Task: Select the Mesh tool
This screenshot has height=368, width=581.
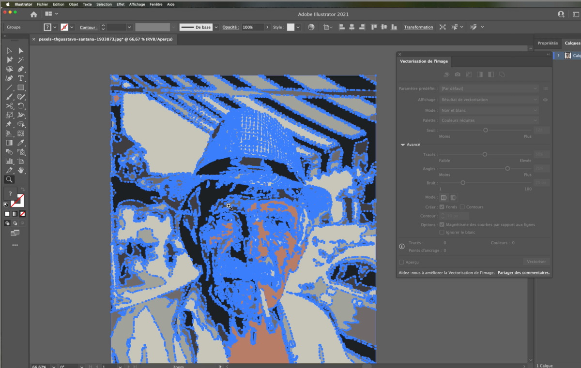Action: point(21,133)
